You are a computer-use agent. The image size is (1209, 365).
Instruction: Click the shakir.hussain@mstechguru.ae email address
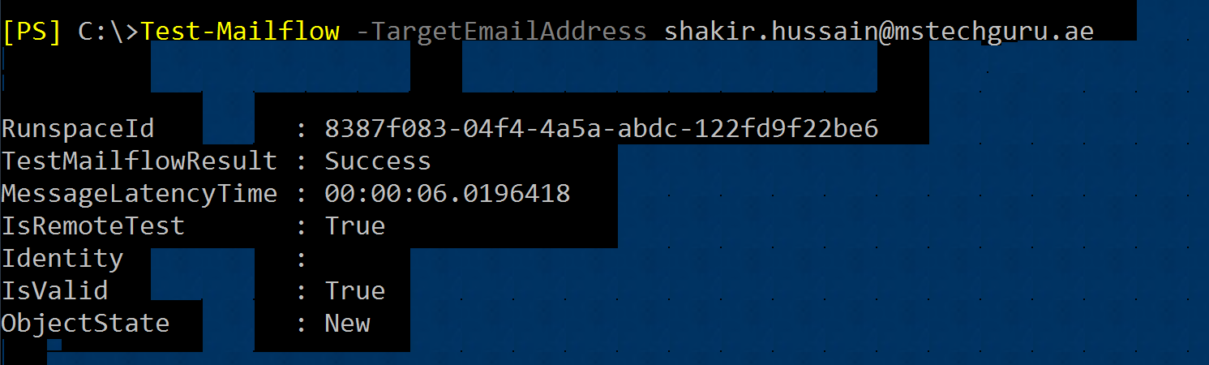(x=879, y=32)
